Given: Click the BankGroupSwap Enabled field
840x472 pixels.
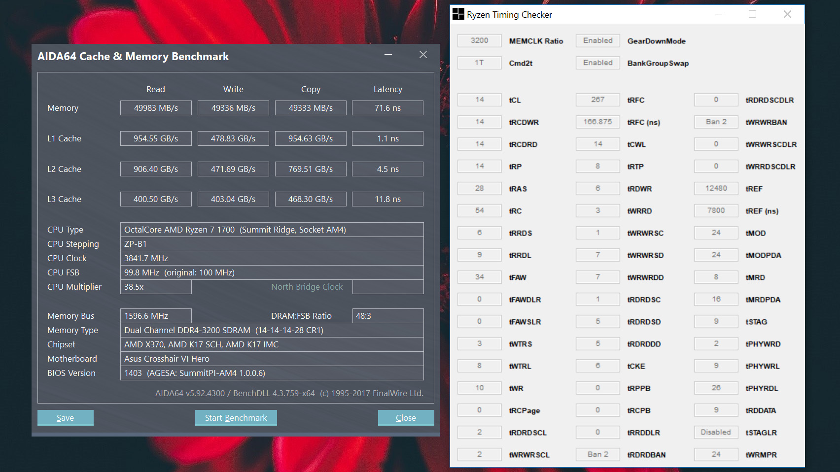Looking at the screenshot, I should [598, 63].
